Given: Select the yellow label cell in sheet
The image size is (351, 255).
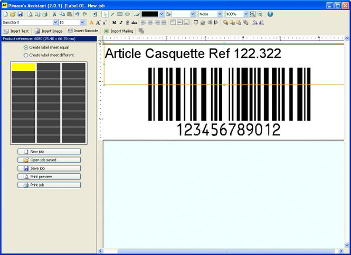Looking at the screenshot, I should 23,67.
